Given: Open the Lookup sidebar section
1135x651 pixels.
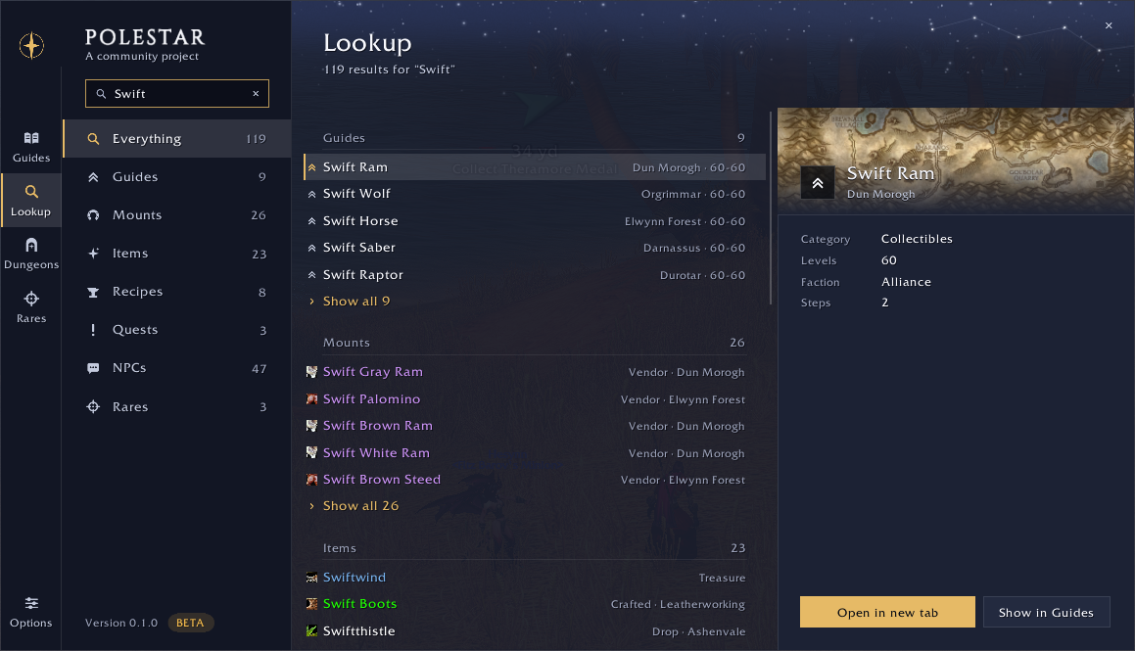Looking at the screenshot, I should [31, 201].
